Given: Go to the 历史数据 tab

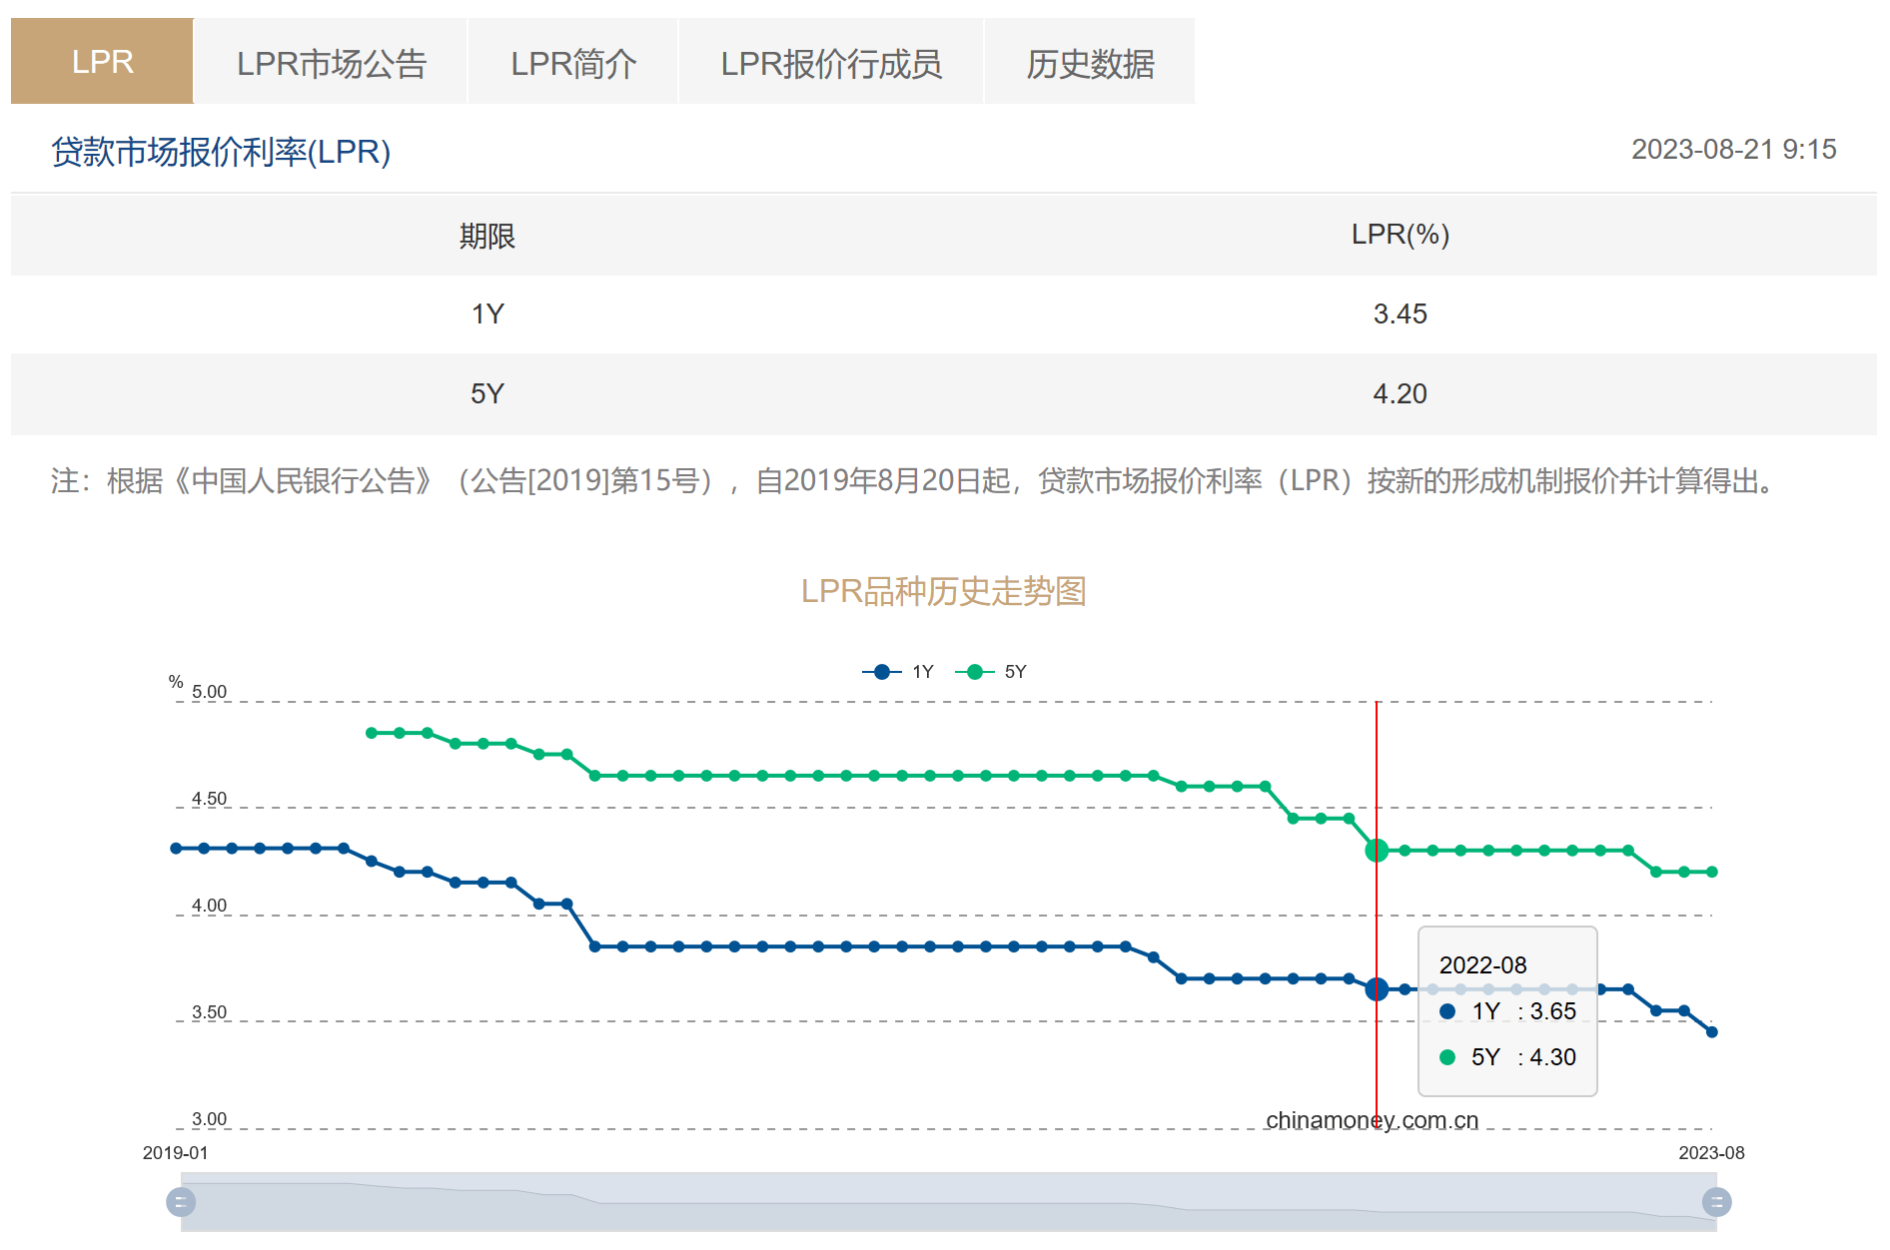Looking at the screenshot, I should point(1090,61).
